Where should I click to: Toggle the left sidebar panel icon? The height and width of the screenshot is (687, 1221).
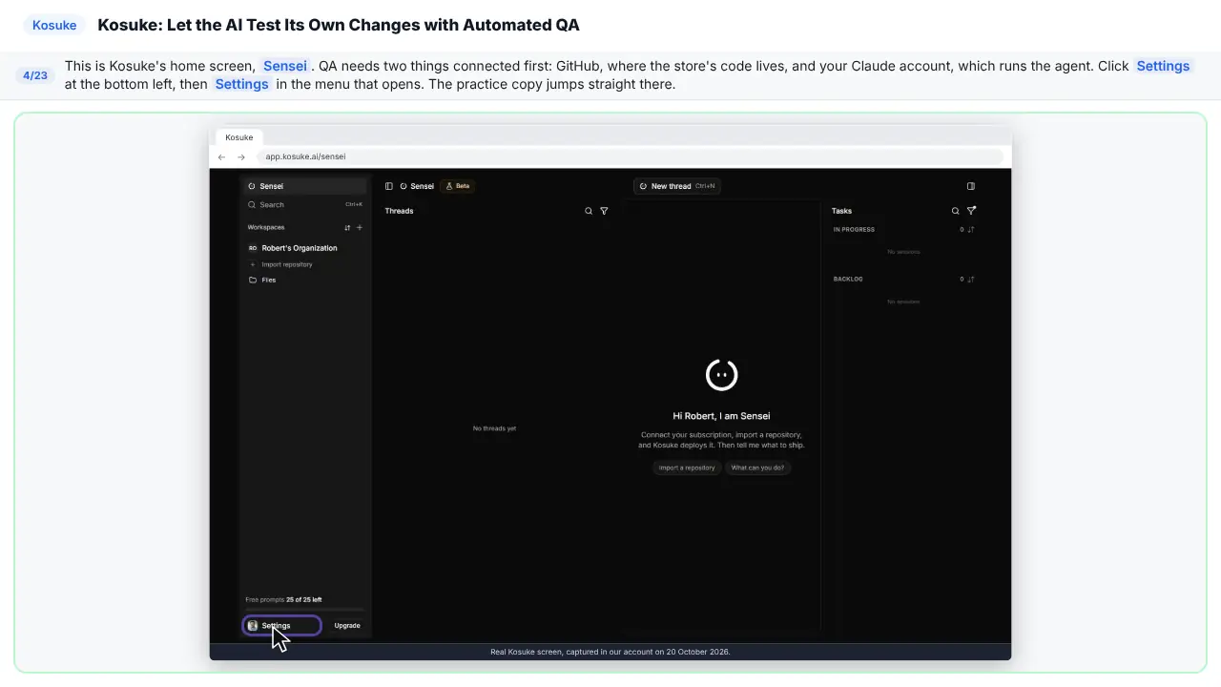coord(389,186)
